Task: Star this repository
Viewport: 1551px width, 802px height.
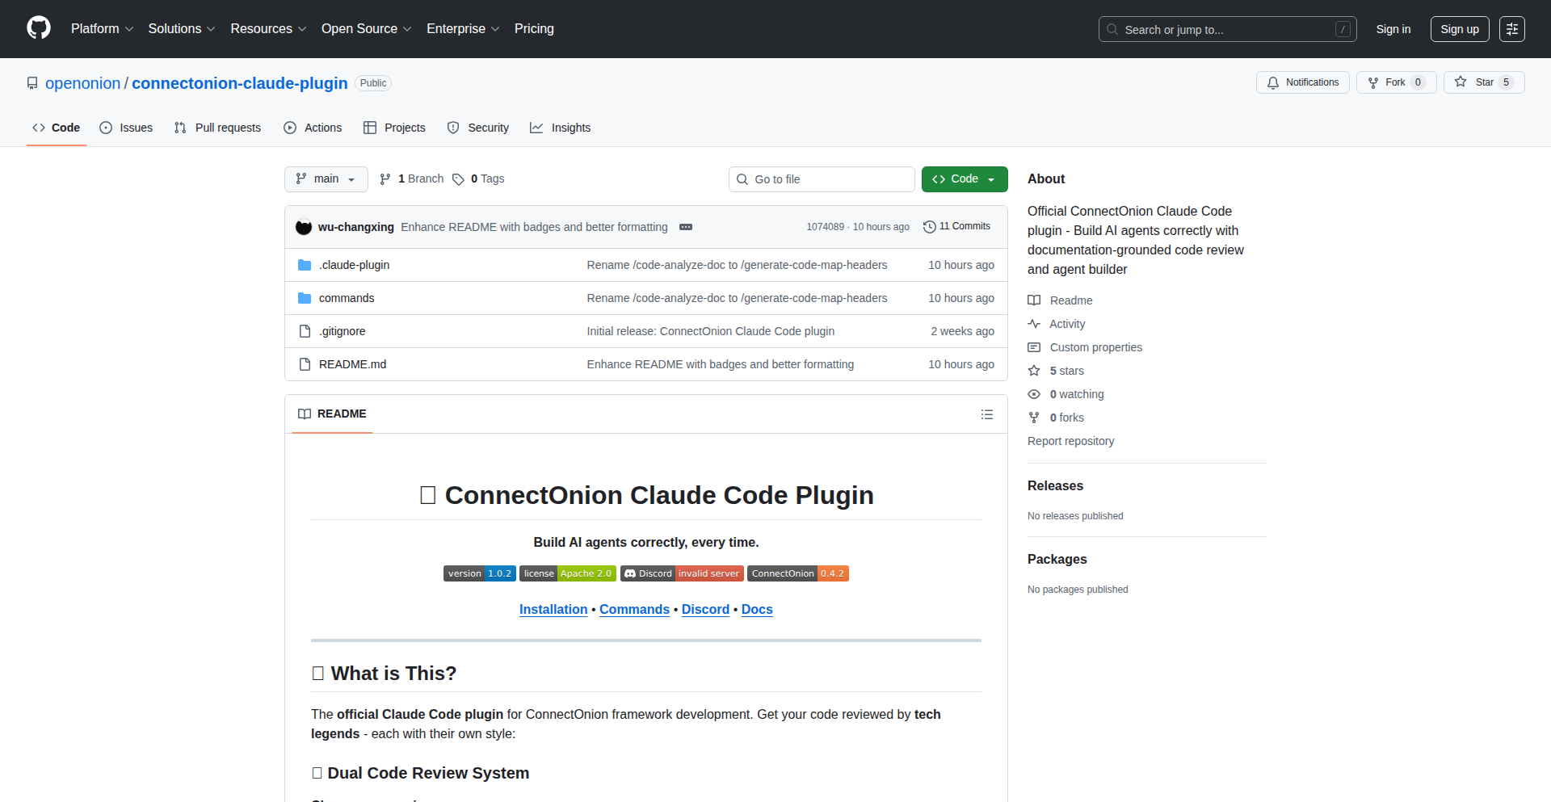Action: pyautogui.click(x=1483, y=82)
